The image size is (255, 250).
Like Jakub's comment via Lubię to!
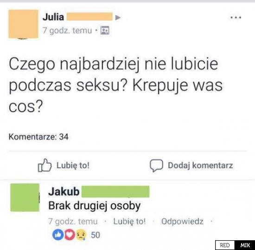[129, 221]
